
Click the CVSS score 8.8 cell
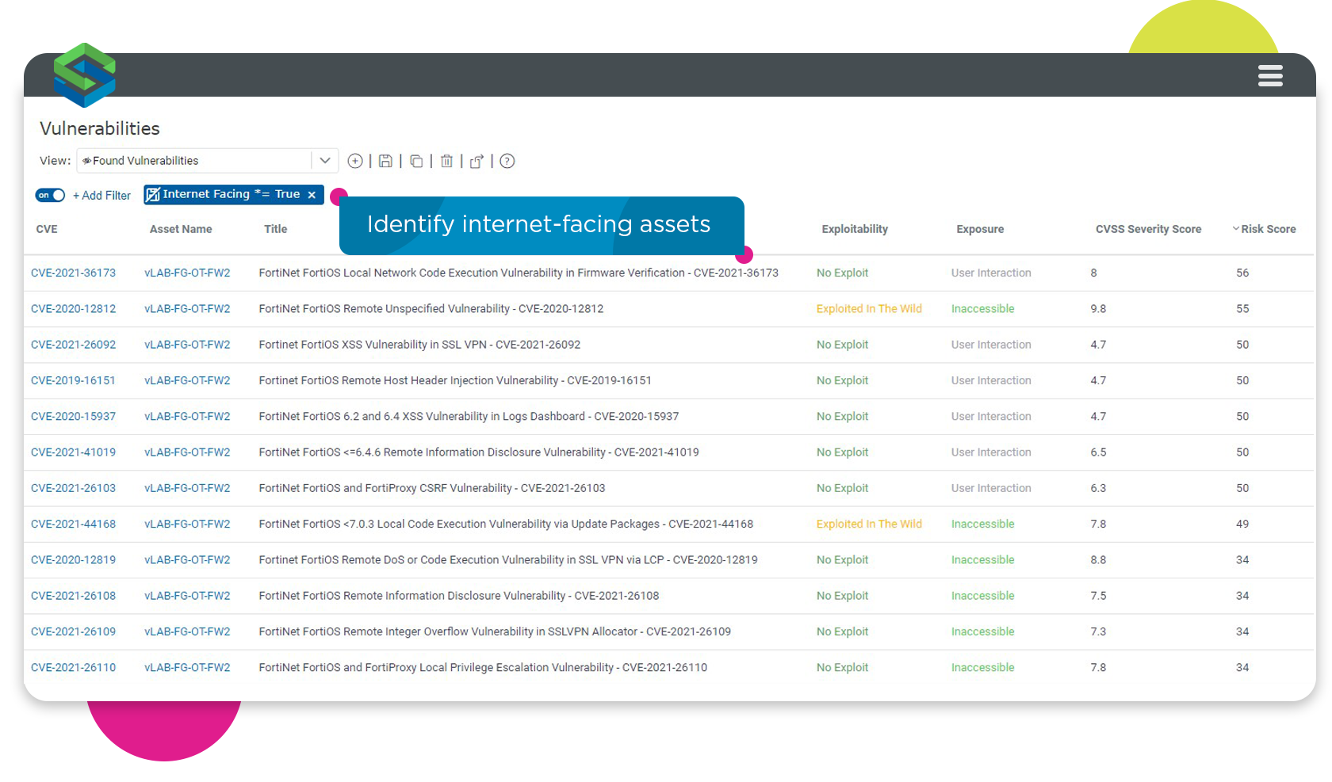click(1098, 559)
